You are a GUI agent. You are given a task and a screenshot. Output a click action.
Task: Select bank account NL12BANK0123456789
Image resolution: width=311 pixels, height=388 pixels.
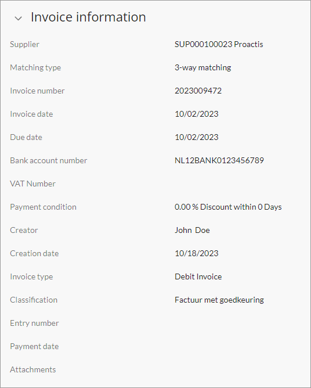click(219, 160)
